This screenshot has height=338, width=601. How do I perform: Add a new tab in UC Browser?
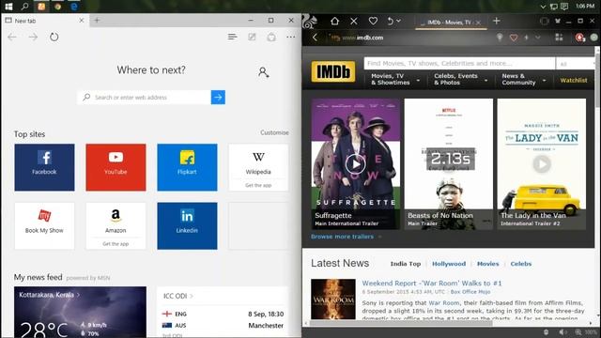tap(497, 21)
